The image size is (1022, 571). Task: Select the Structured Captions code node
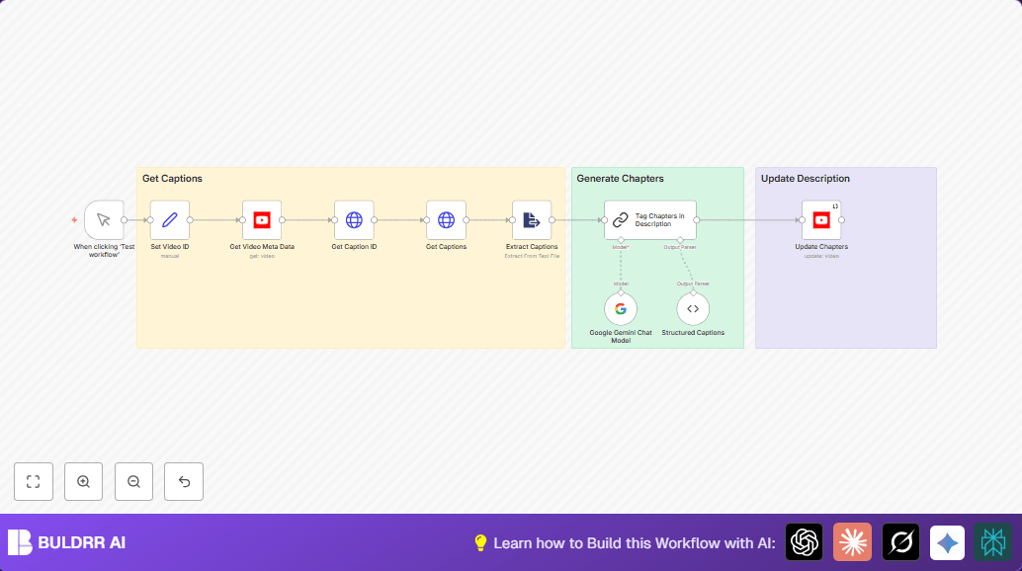click(x=693, y=308)
